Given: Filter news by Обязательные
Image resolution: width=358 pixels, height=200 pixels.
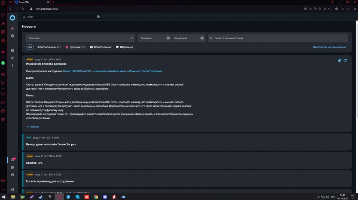Looking at the screenshot, I should [101, 47].
